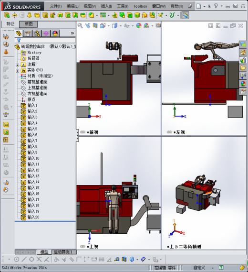Open the 文件(F) menu
Screen dimensions: 248x272
click(x=55, y=6)
